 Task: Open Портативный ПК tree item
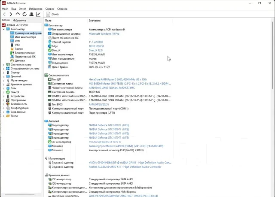tap(23, 57)
